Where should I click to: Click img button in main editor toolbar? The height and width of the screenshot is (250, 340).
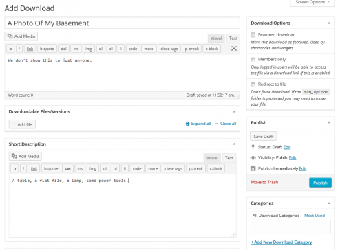click(x=89, y=49)
